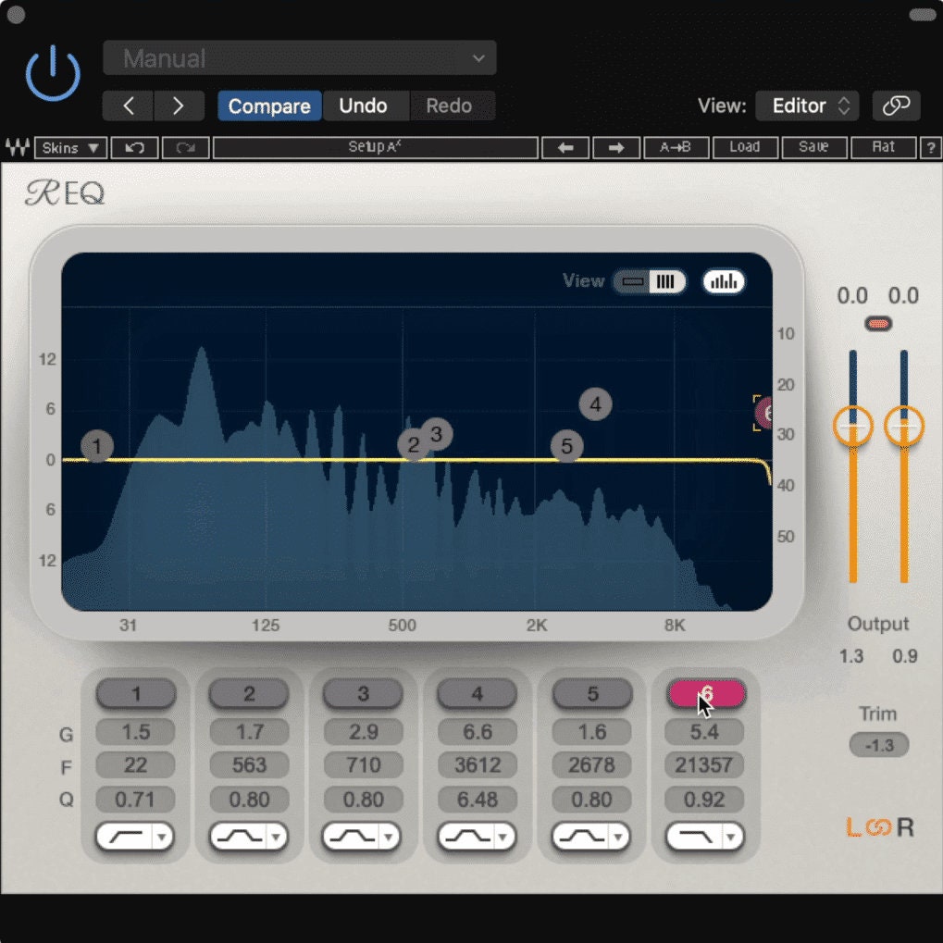The image size is (943, 943).
Task: Select band 3 node on the graph
Action: click(x=437, y=434)
